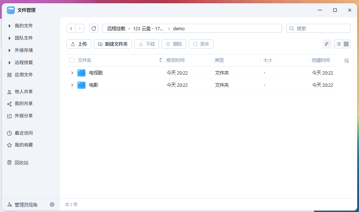Go back using the left arrow
359x212 pixels.
(71, 28)
